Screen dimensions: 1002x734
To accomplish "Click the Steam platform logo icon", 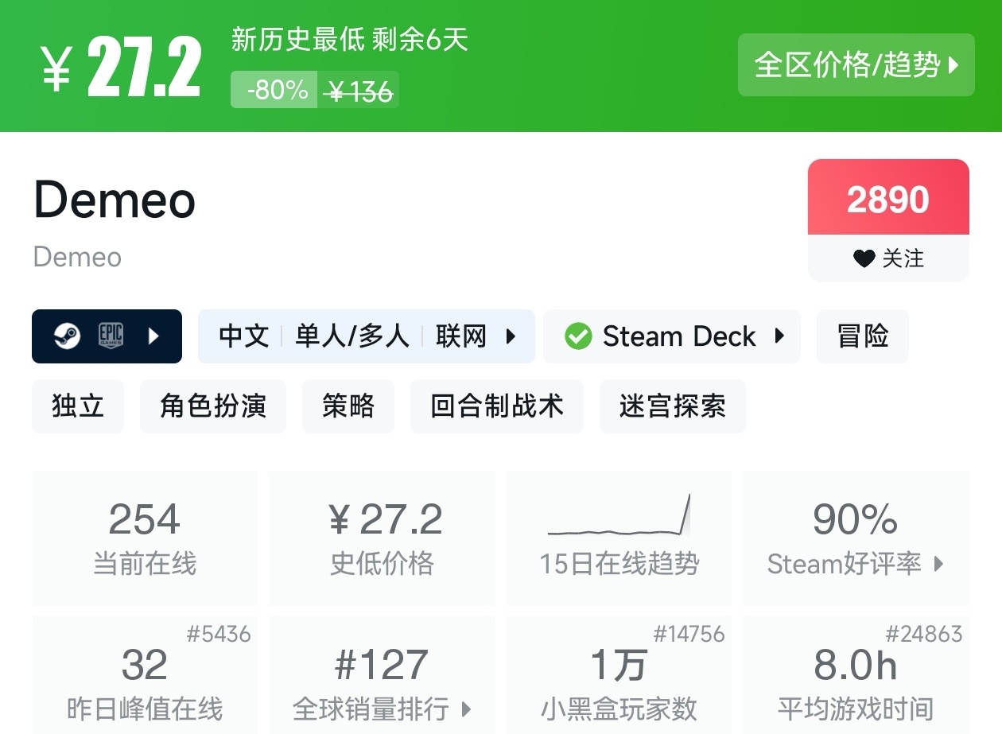I will [67, 336].
